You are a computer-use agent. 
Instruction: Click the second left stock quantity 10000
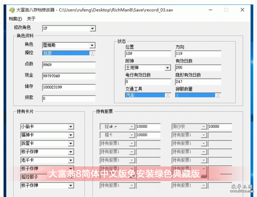click(148, 135)
